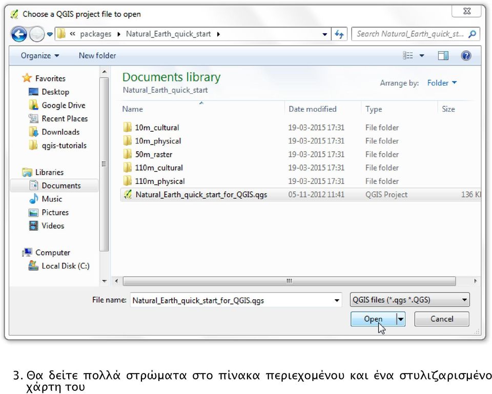Click the QGIS project file icon
Viewport: 492px width, 394px height.
[128, 195]
